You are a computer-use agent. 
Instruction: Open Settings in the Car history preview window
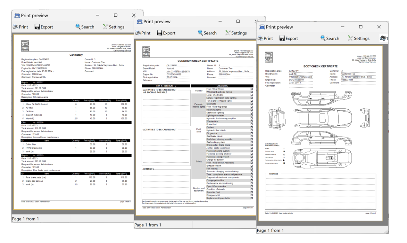113,27
